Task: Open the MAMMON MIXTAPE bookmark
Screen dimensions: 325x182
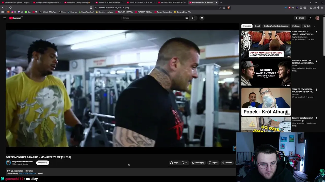Action: (x=124, y=12)
